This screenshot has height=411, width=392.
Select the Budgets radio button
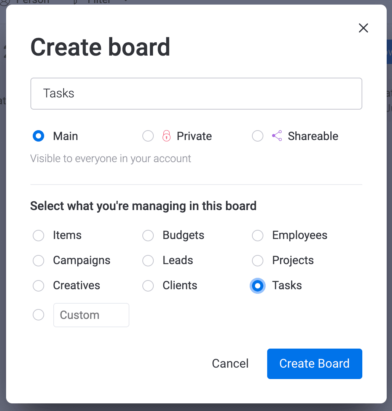coord(148,236)
